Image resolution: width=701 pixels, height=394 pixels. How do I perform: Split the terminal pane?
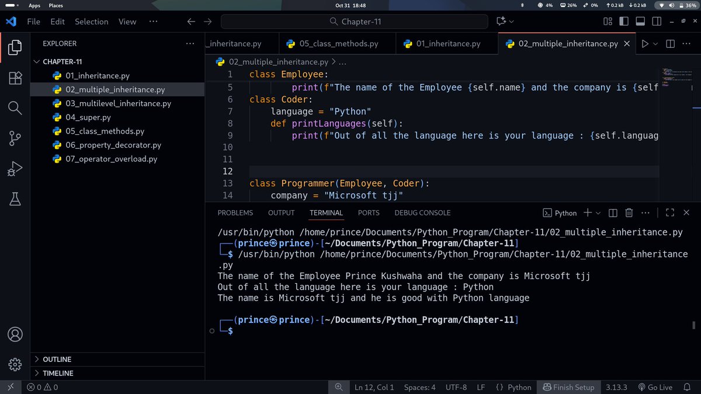(x=613, y=213)
